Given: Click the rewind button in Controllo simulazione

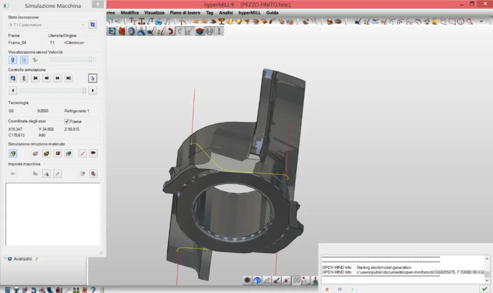Looking at the screenshot, I should pyautogui.click(x=46, y=78).
